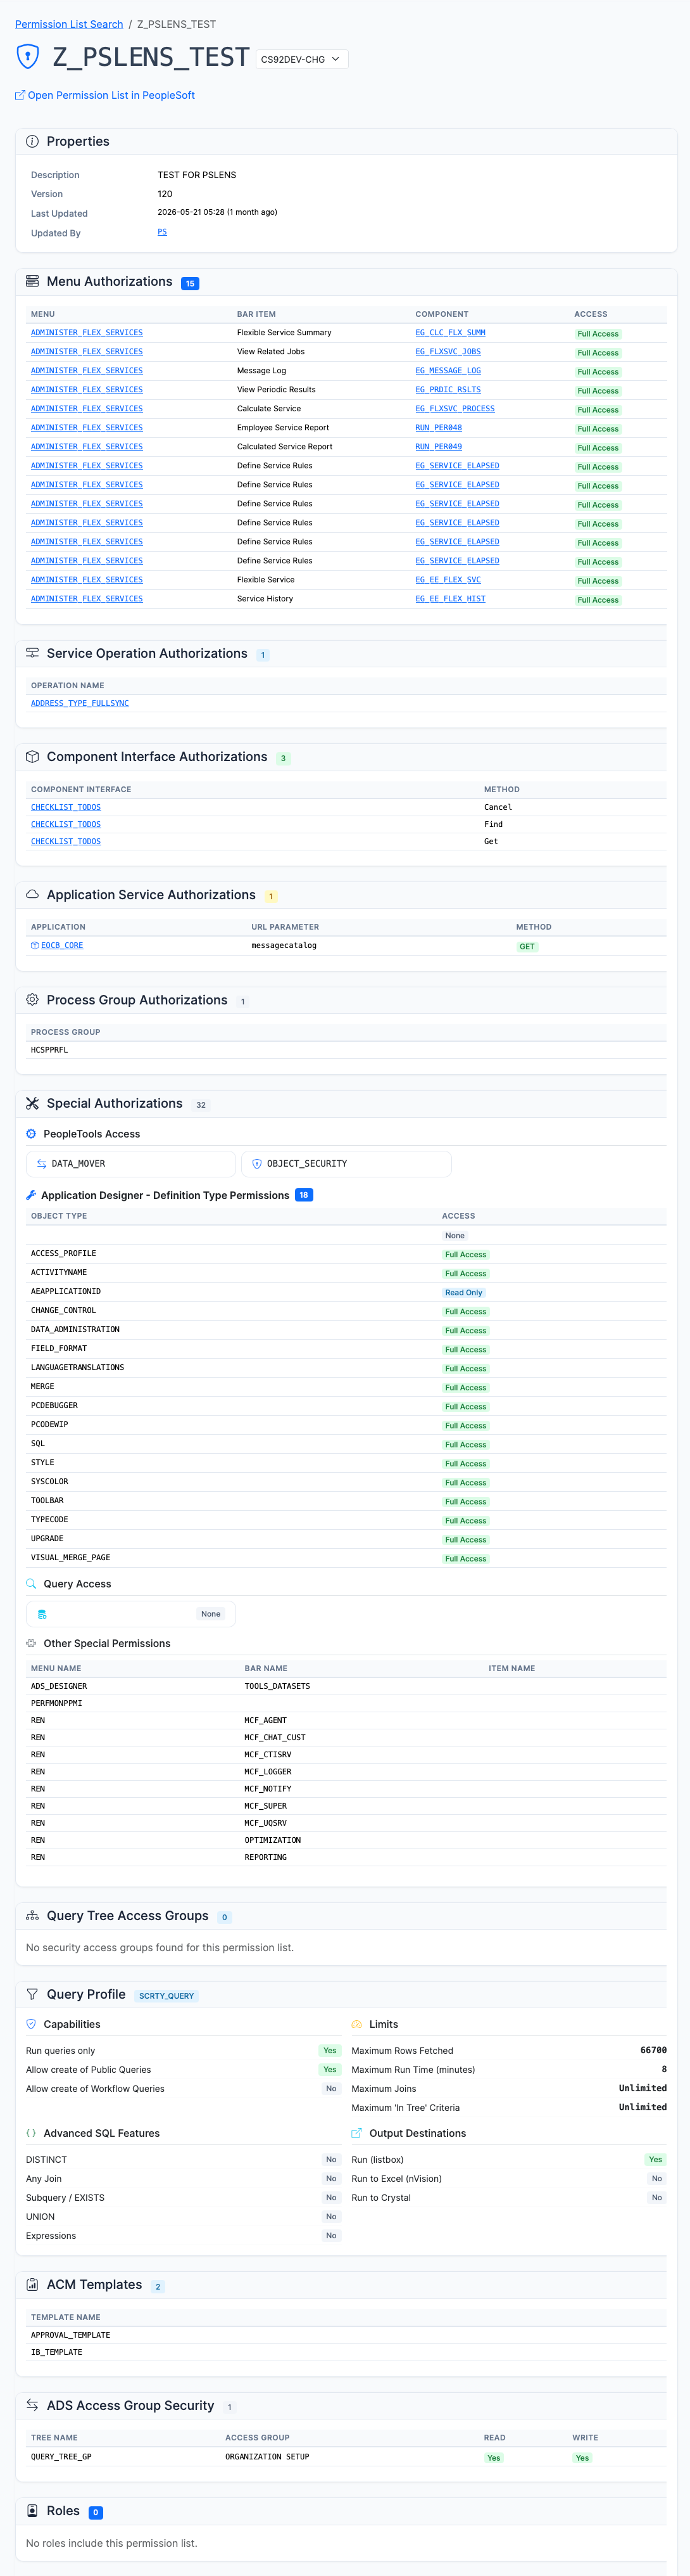Open the EG_FLXSVC_JOBS component link
The image size is (690, 2576).
(448, 351)
